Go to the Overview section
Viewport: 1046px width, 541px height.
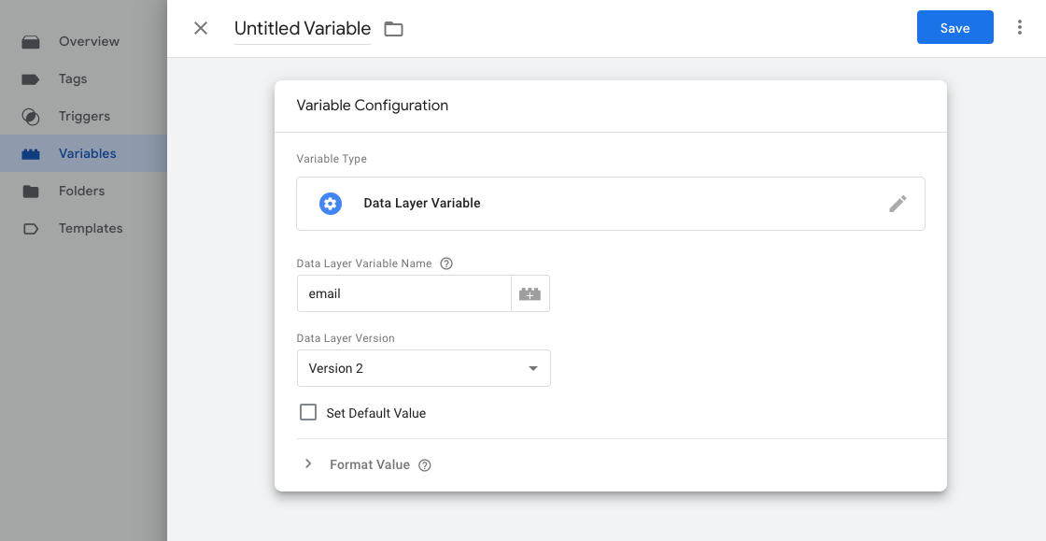pyautogui.click(x=31, y=41)
